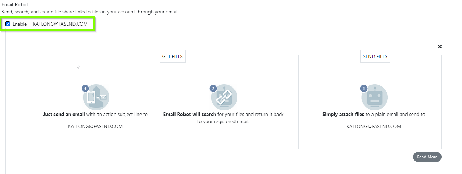The image size is (462, 174).
Task: Click the Email Robot section title
Action: [x=15, y=5]
